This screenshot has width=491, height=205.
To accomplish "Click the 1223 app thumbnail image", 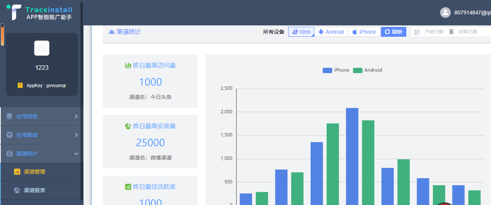I will pos(42,48).
